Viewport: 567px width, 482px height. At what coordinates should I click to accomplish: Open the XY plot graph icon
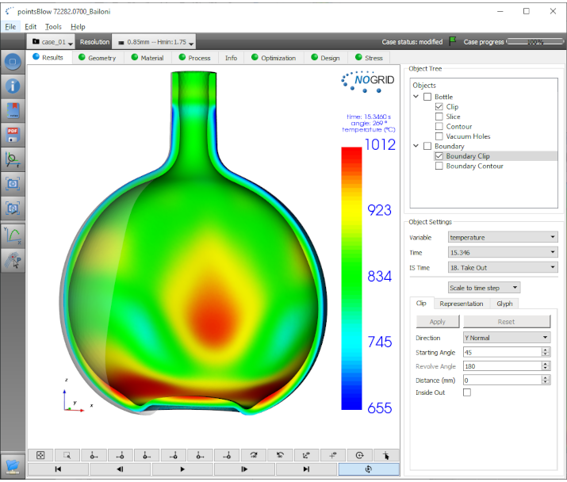(x=13, y=235)
